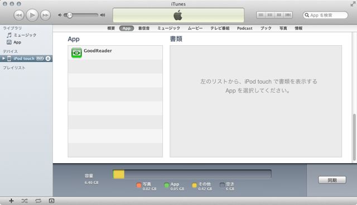Switch to list view button
This screenshot has width=357, height=205.
(261, 15)
